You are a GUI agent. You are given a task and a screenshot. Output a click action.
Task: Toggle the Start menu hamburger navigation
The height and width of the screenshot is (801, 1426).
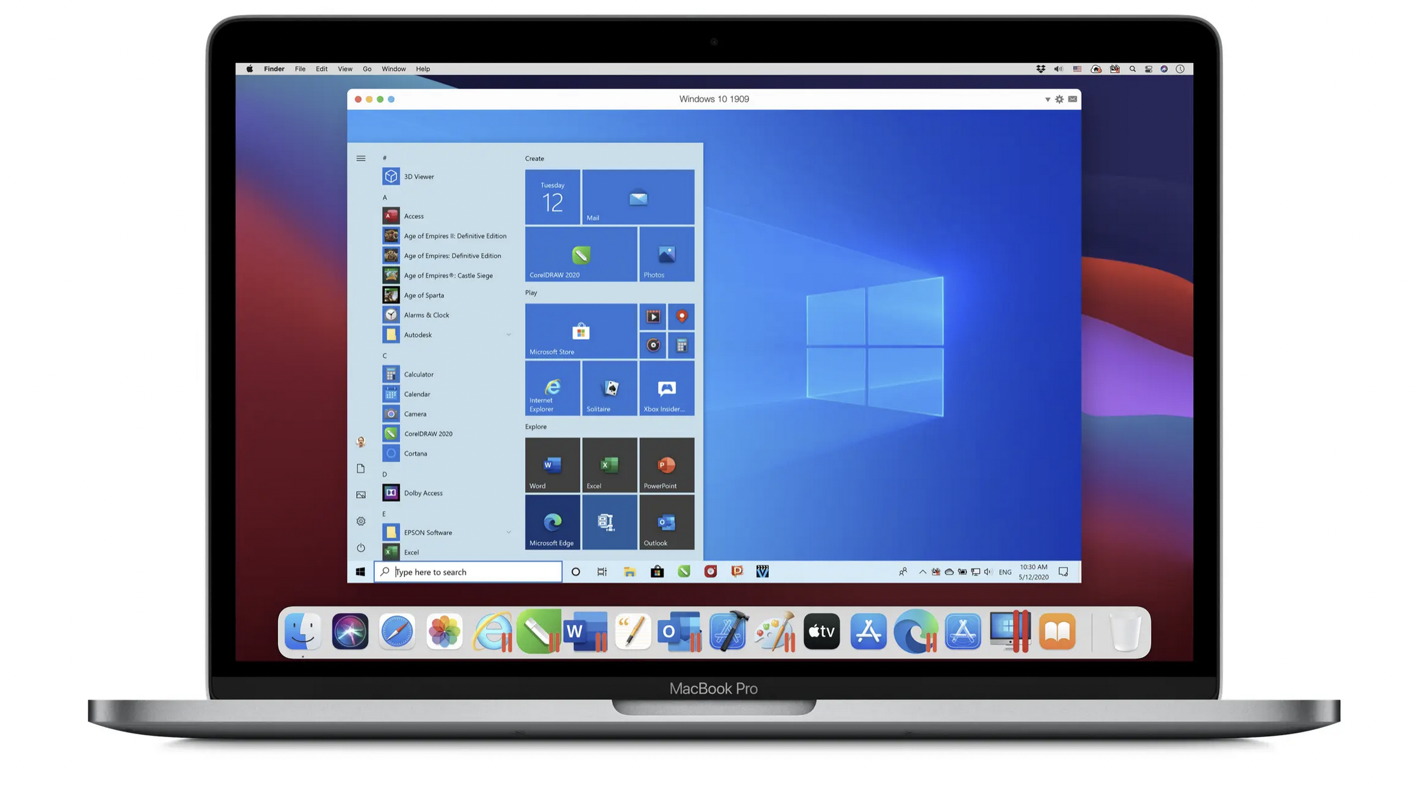(x=361, y=159)
